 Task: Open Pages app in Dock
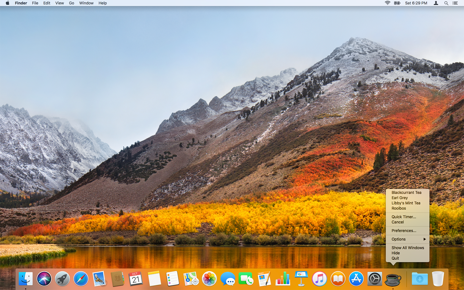coord(265,279)
